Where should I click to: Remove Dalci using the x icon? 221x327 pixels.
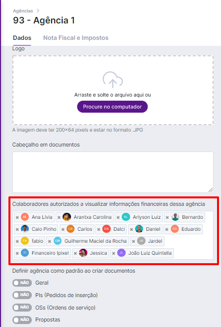pos(99,229)
